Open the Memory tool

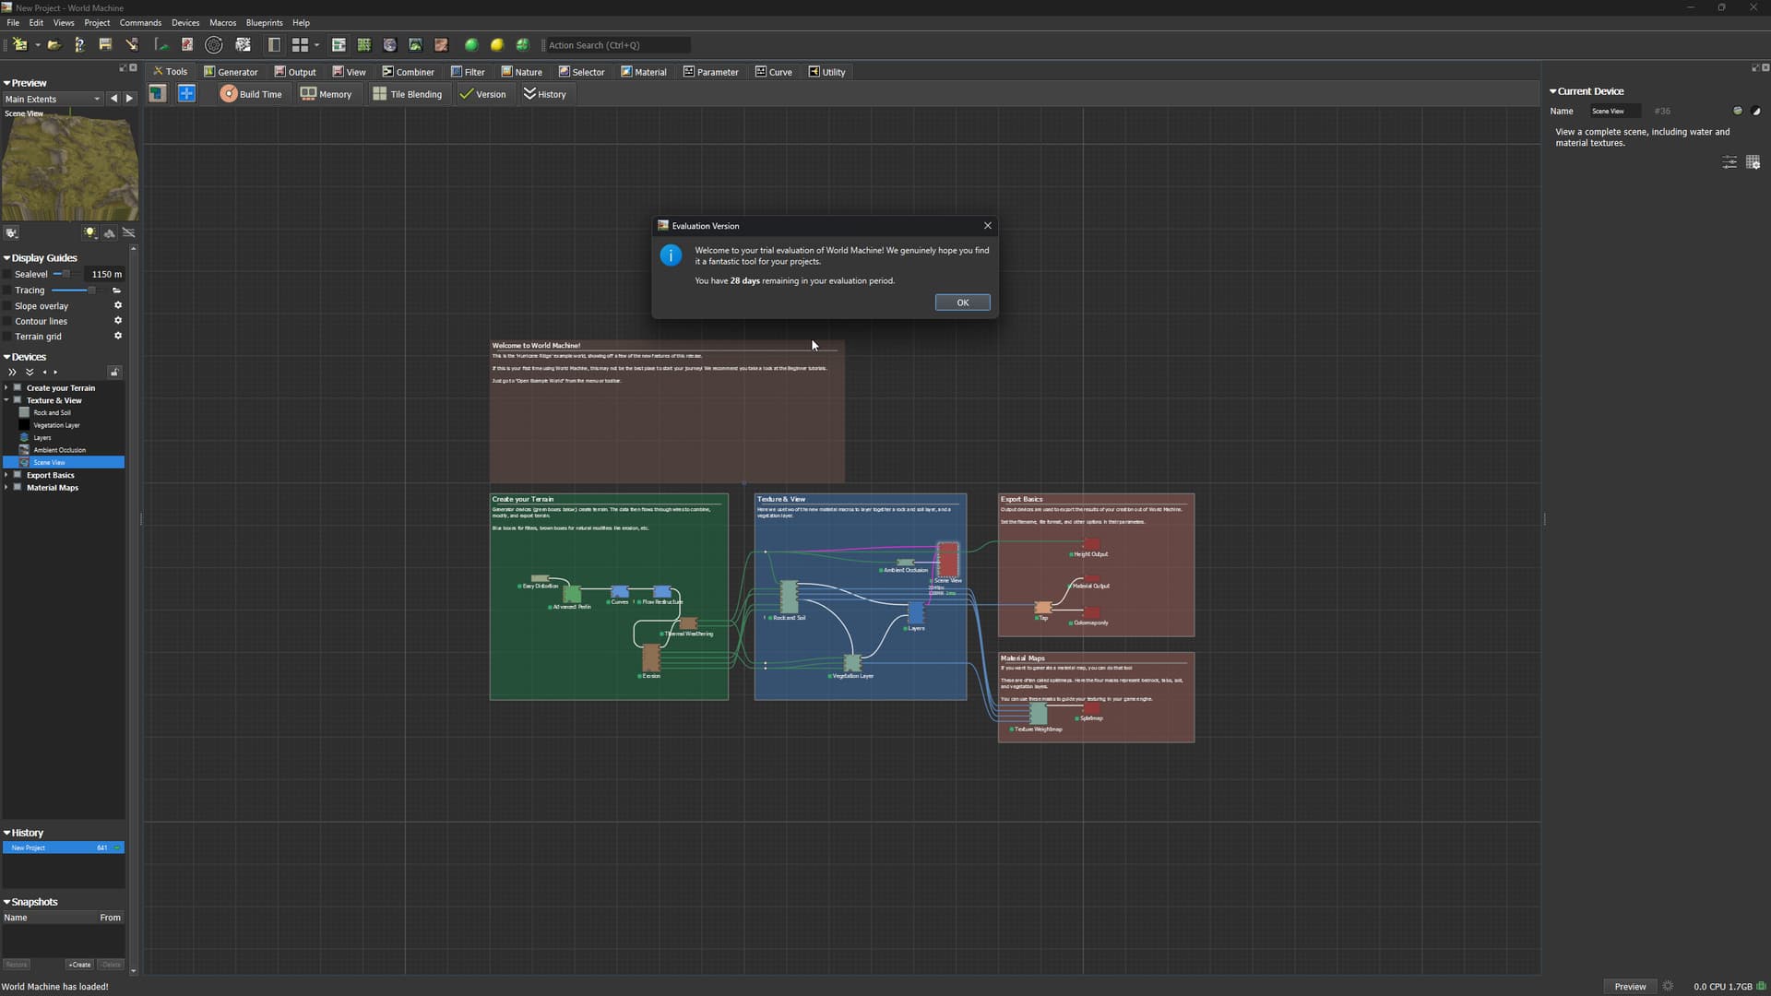coord(327,94)
